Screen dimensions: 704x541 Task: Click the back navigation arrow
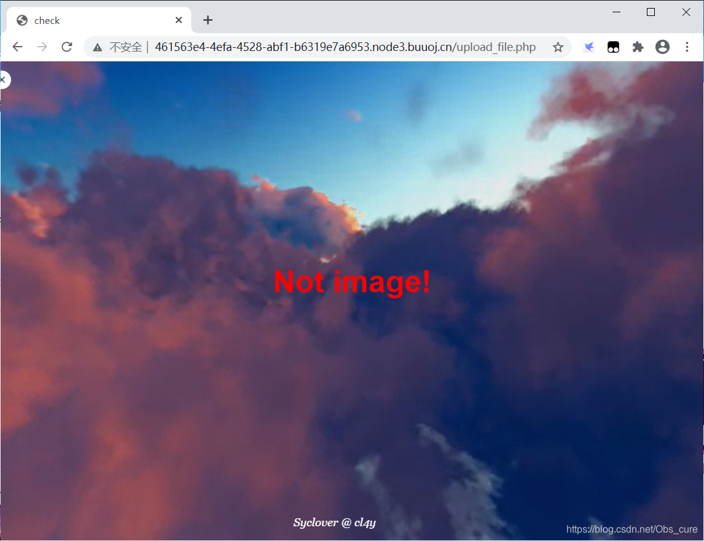17,47
